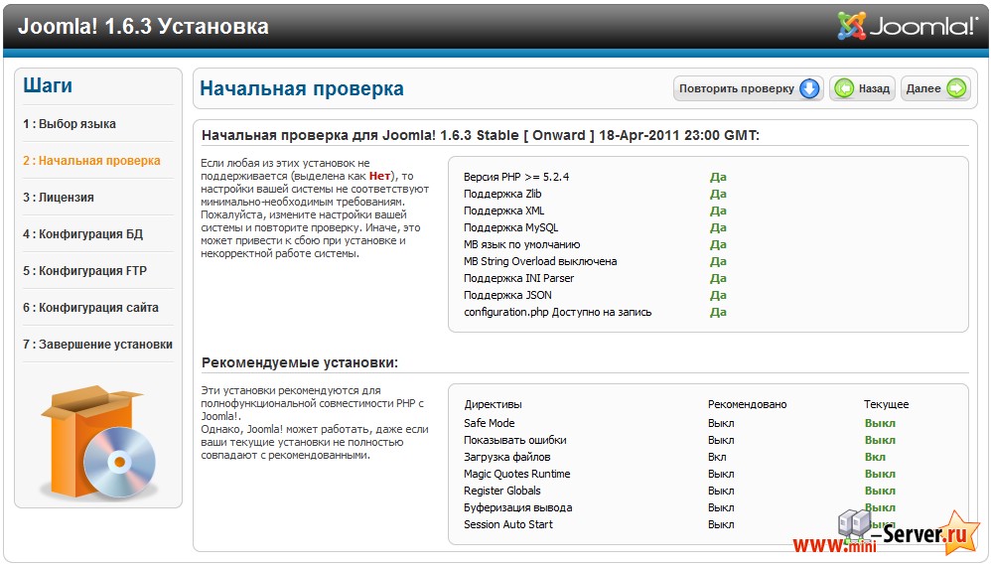Viewport: 991px width, 566px height.
Task: Go back with the Назад button
Action: 862,88
